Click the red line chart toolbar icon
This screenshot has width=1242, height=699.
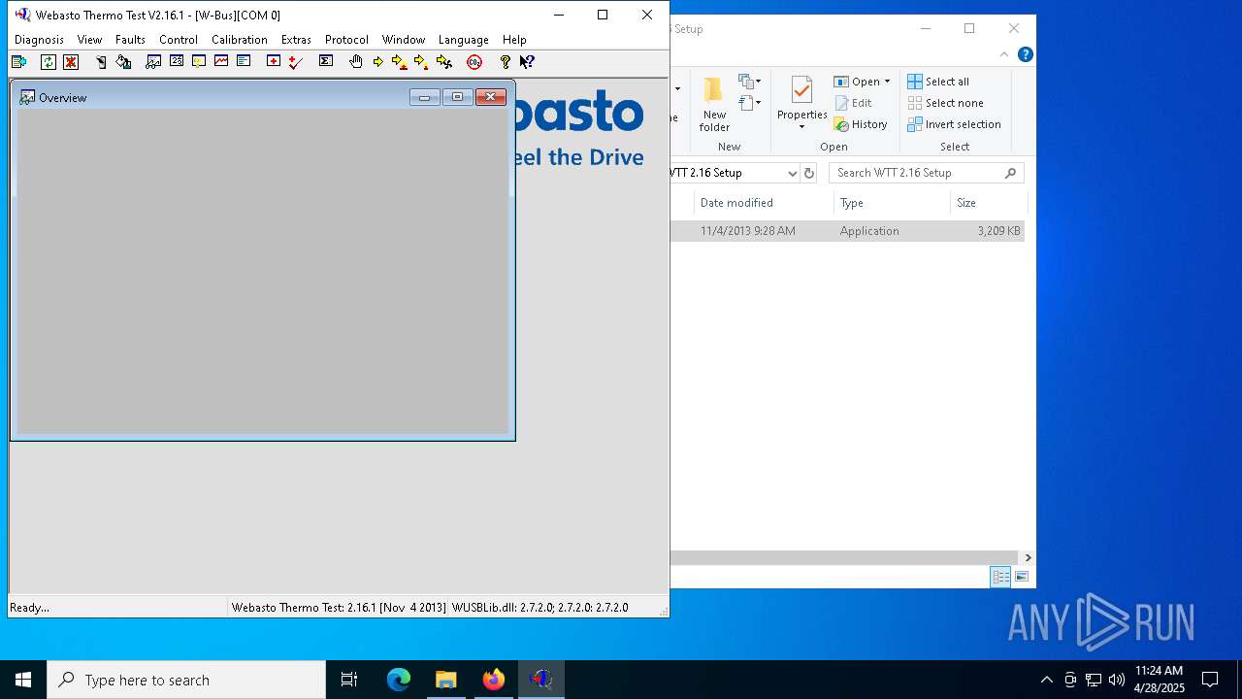(221, 61)
